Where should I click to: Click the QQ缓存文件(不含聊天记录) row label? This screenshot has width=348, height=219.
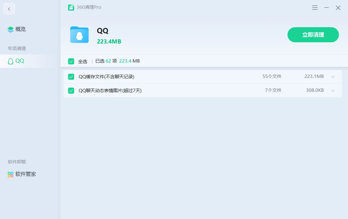point(106,77)
